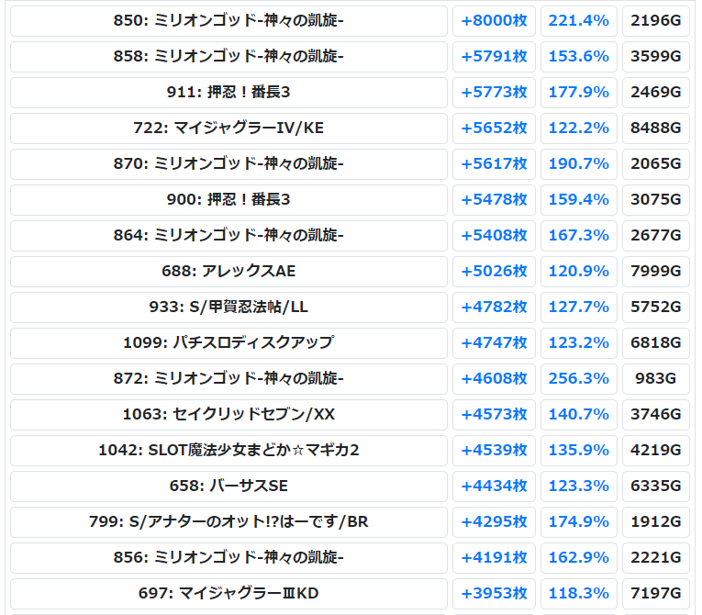Click the 190.7% cell

click(x=578, y=164)
